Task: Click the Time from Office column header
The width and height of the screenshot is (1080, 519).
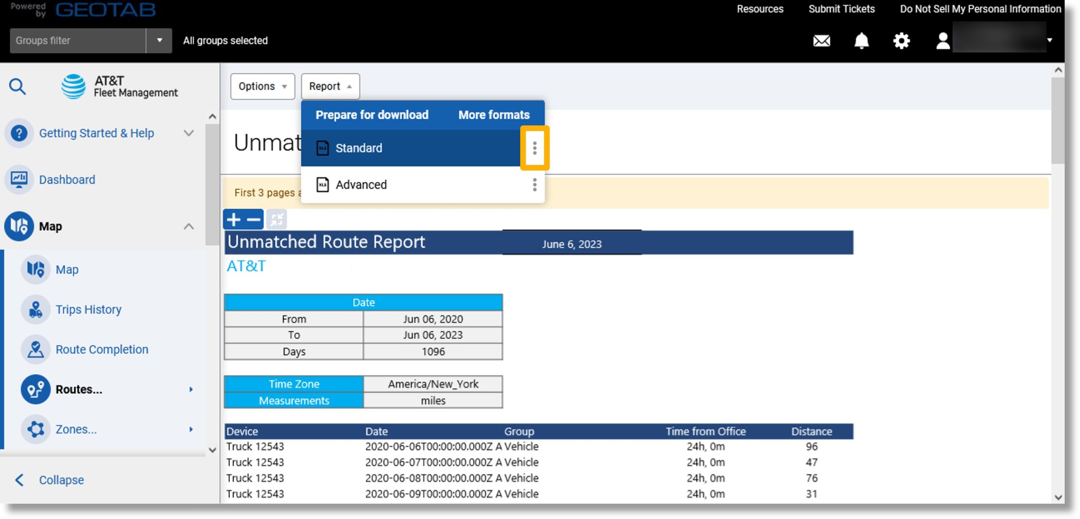Action: 705,431
